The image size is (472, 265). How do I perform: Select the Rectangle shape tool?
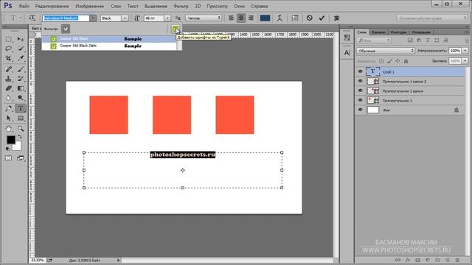21,118
